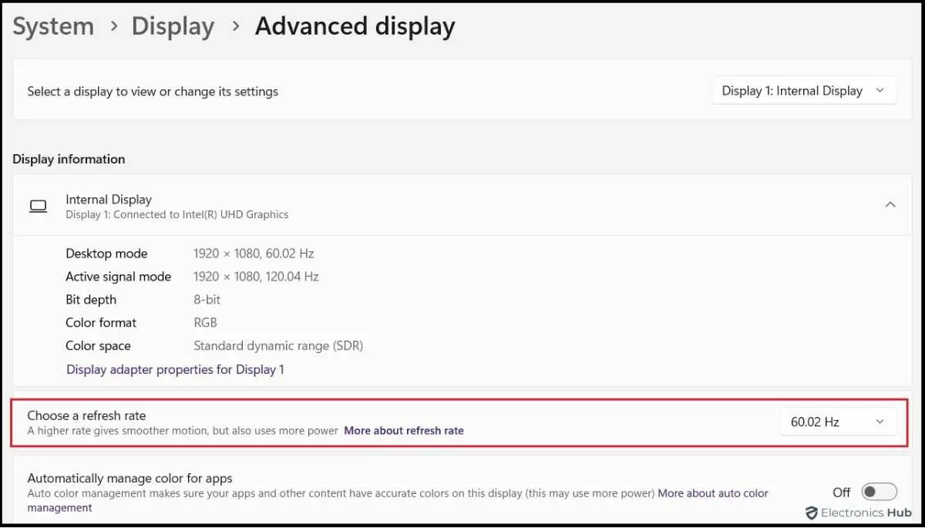Click Choose a refresh rate label
Viewport: 925px width, 528px height.
click(x=86, y=415)
